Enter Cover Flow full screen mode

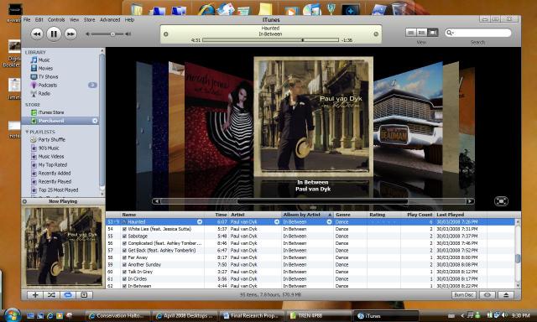point(501,201)
